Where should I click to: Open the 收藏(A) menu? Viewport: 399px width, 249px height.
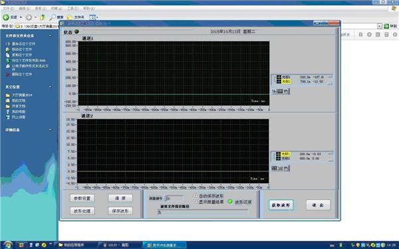[57, 9]
